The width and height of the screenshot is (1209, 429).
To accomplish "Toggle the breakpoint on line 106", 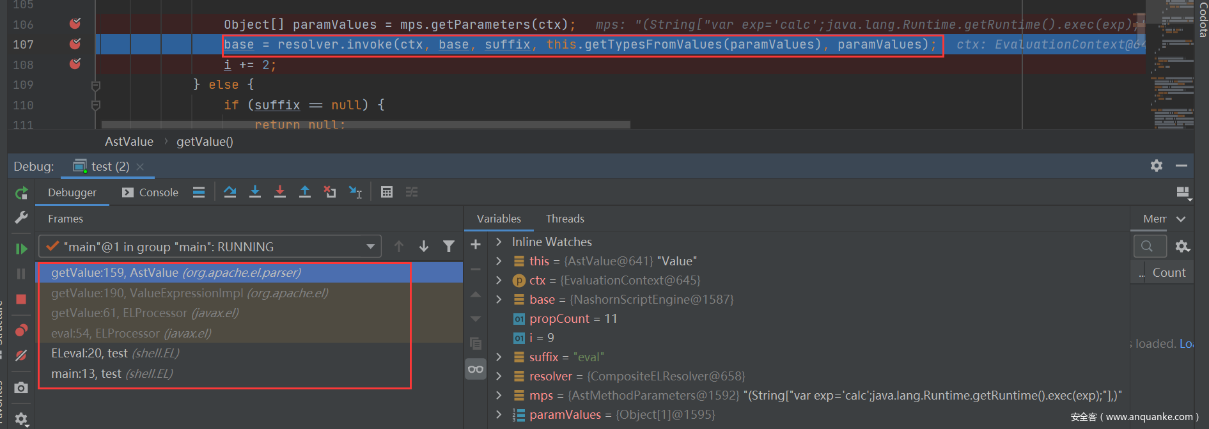I will 75,24.
